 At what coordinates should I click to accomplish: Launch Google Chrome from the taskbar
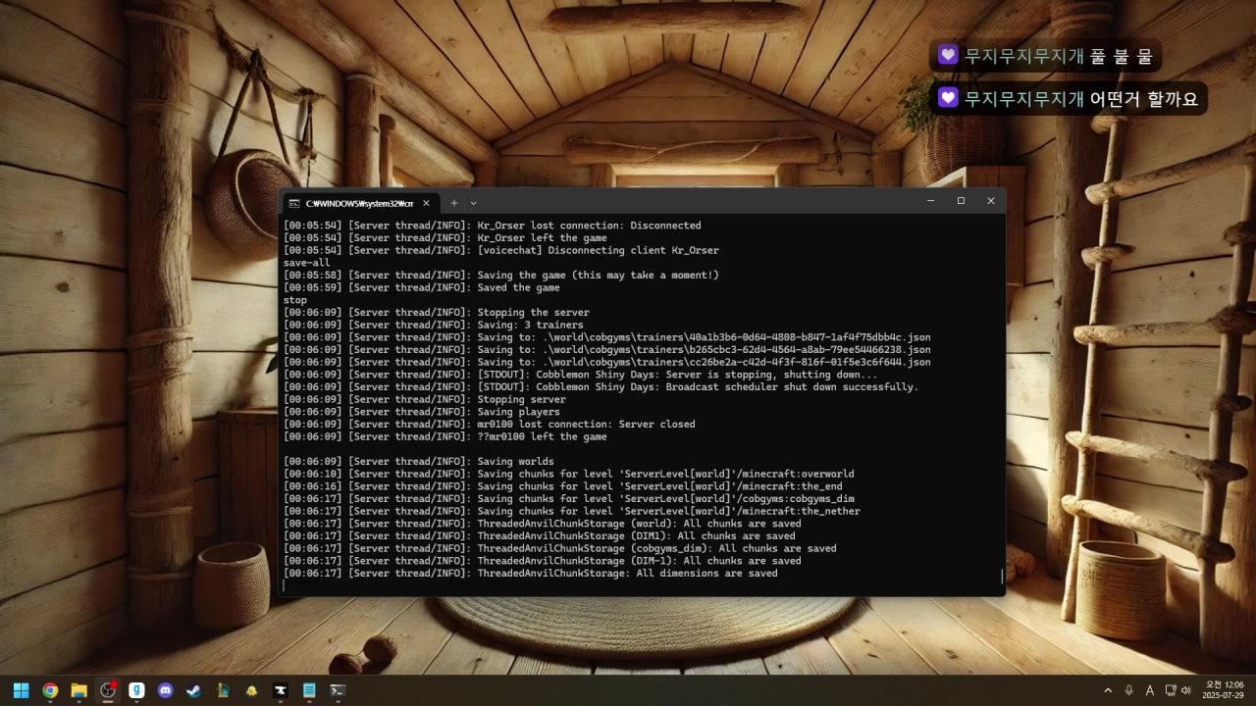point(50,690)
